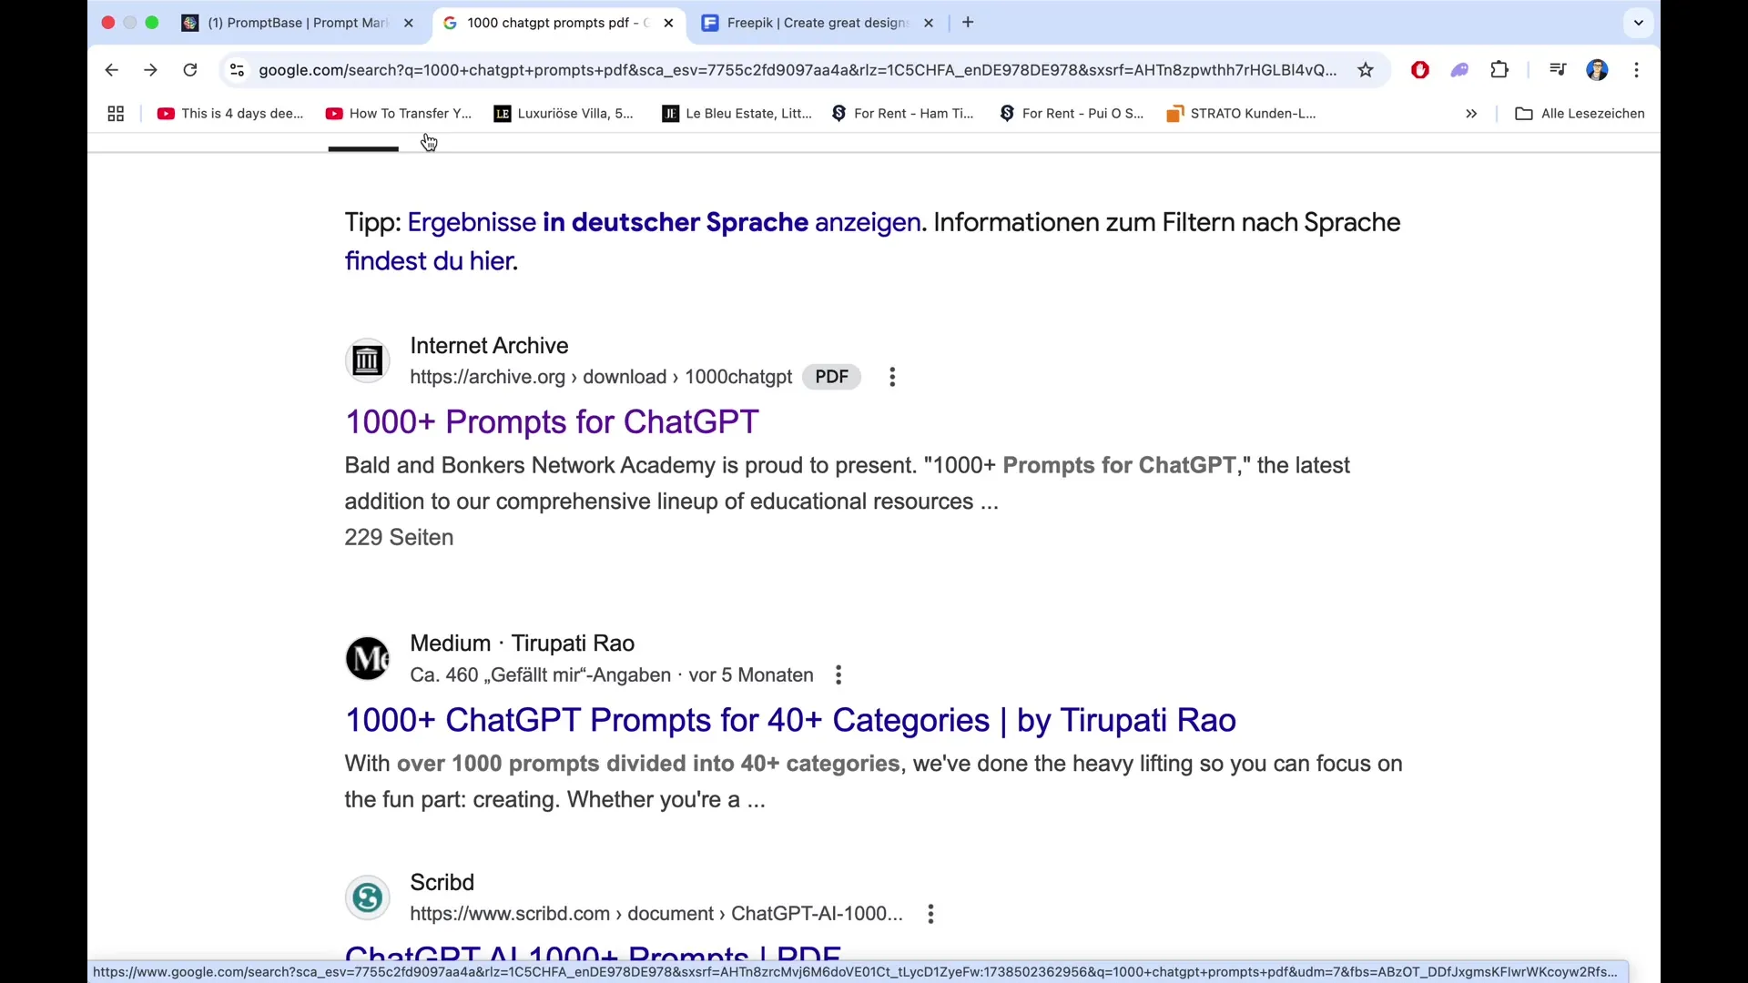Open the Chrome three-dot menu

click(1637, 70)
